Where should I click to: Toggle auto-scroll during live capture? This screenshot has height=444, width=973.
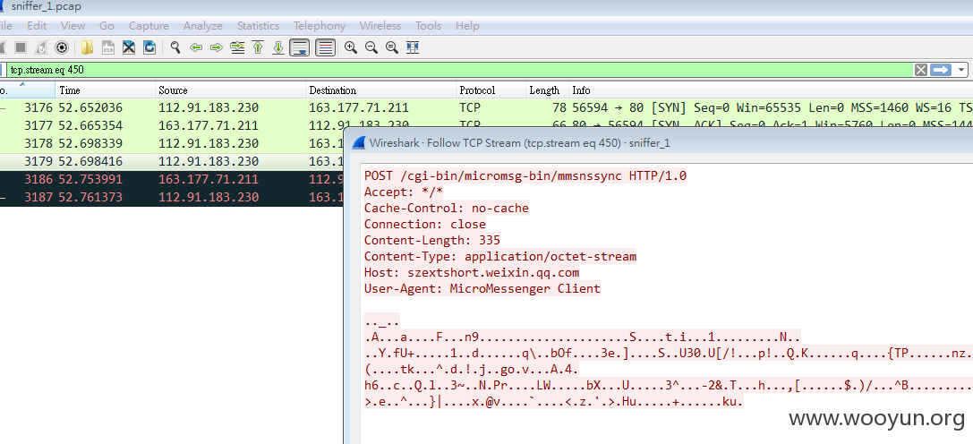pyautogui.click(x=300, y=47)
